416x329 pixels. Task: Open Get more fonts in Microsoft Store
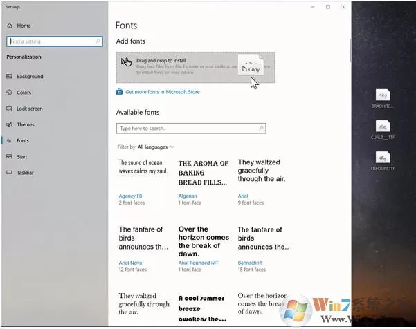pyautogui.click(x=163, y=92)
